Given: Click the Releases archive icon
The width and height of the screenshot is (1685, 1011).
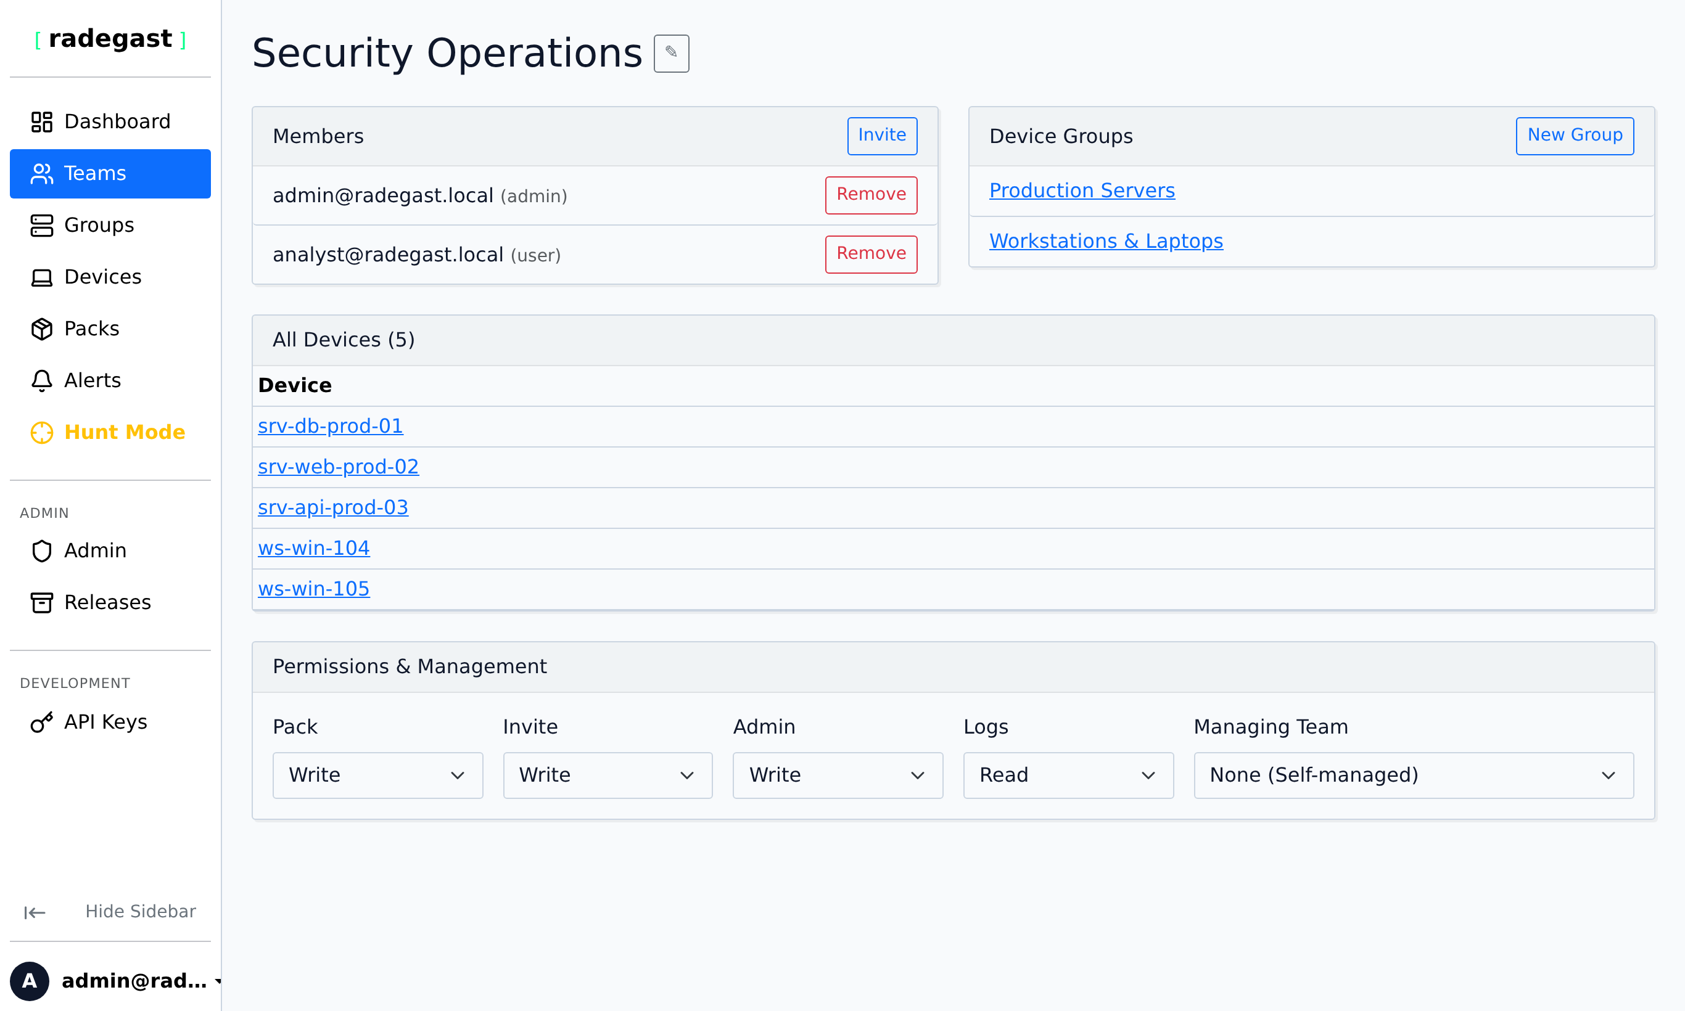Looking at the screenshot, I should point(41,602).
